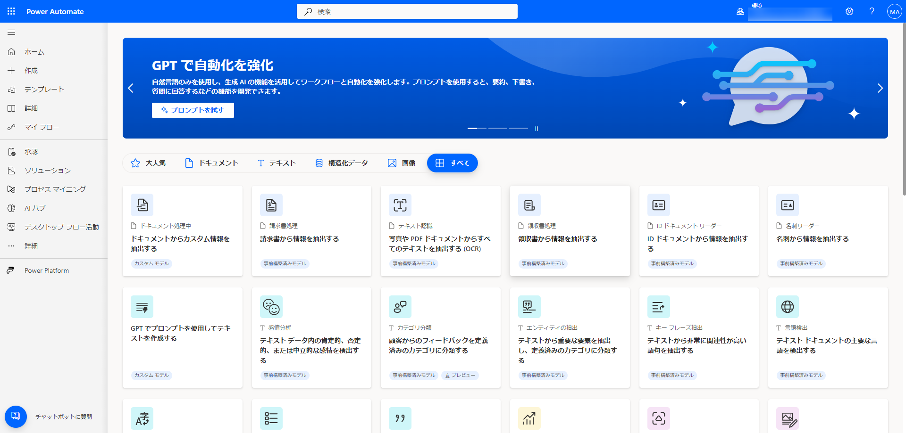Click the 言語検出 globe icon
The width and height of the screenshot is (906, 433).
tap(788, 307)
